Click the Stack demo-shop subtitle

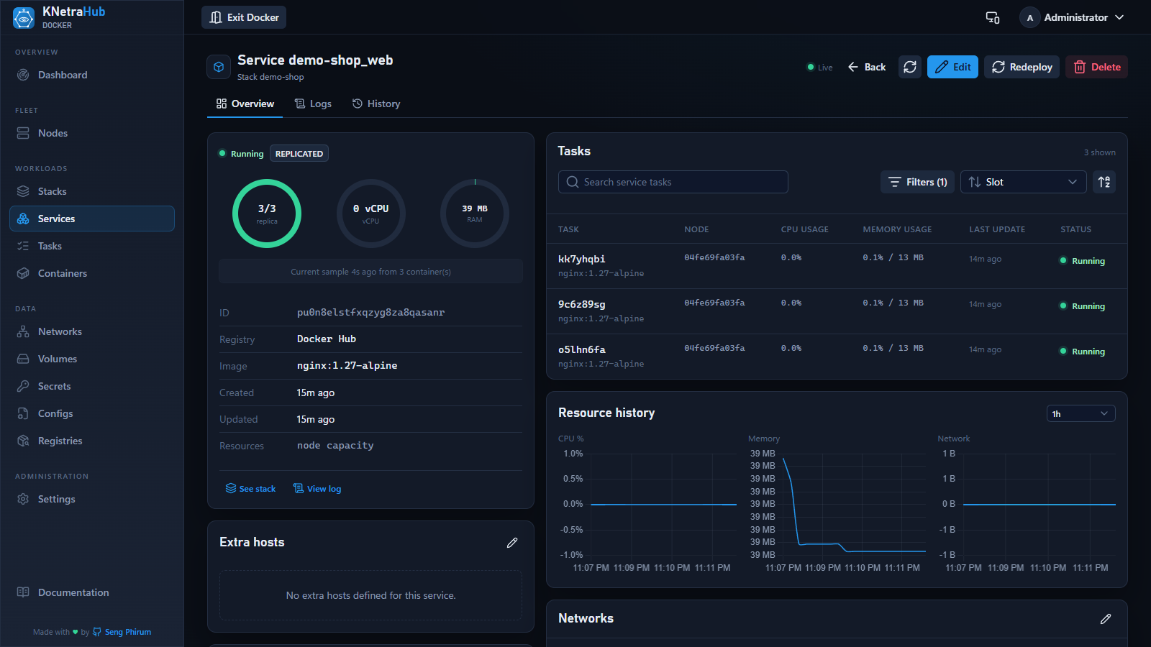(x=270, y=77)
